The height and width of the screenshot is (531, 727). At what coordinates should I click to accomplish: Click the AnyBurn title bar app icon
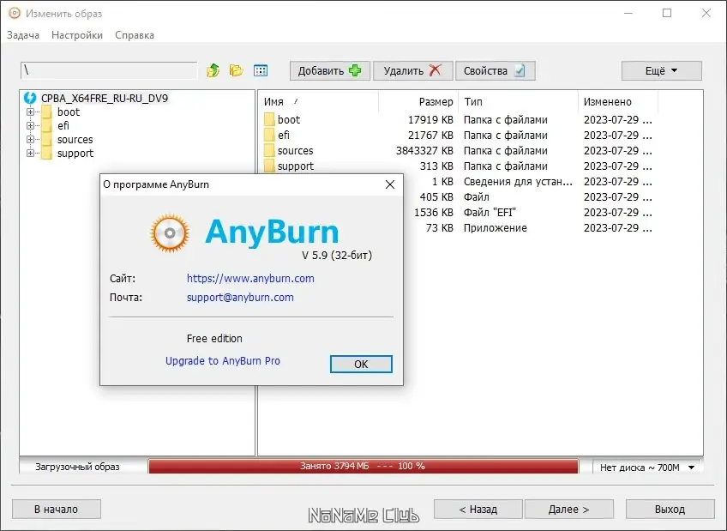coord(15,13)
